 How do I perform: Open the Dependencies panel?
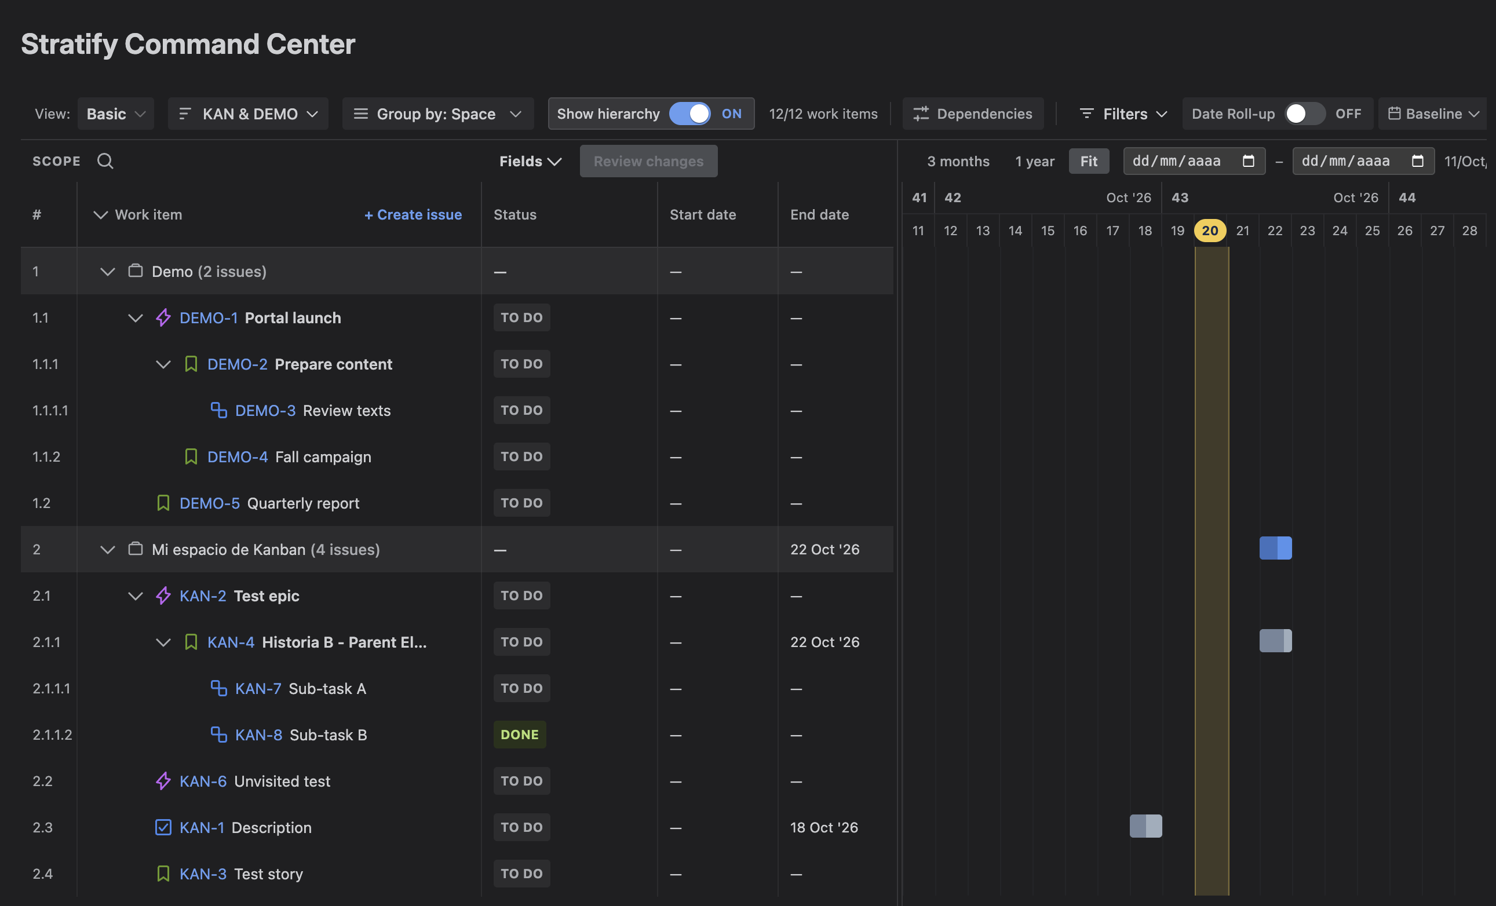pyautogui.click(x=973, y=114)
